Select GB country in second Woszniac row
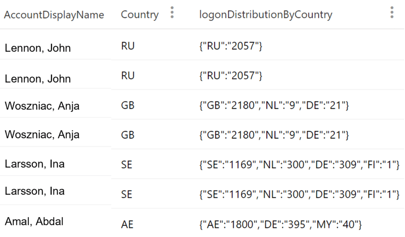This screenshot has height=237, width=405. pyautogui.click(x=128, y=135)
